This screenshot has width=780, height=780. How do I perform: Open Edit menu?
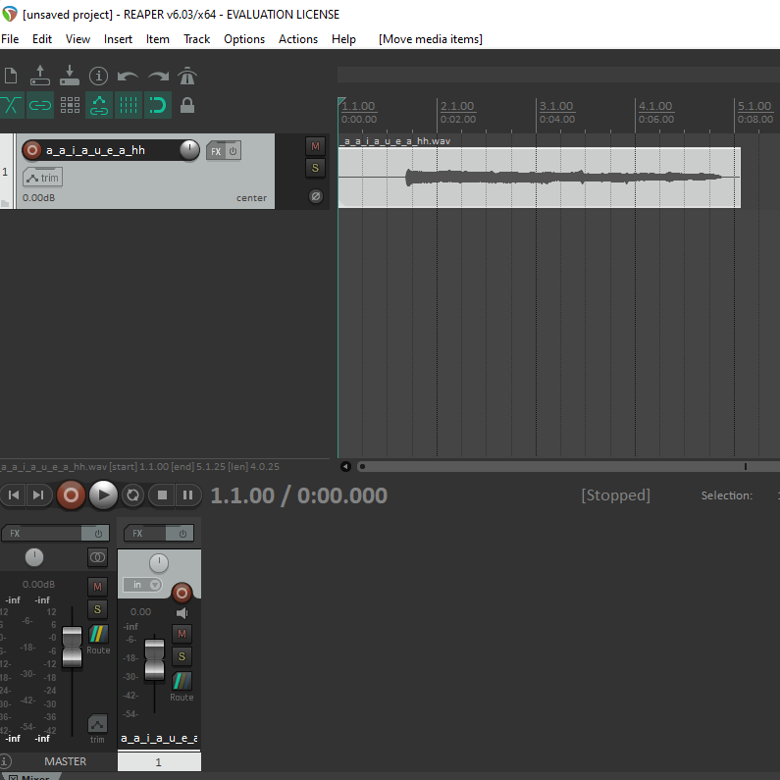point(42,39)
